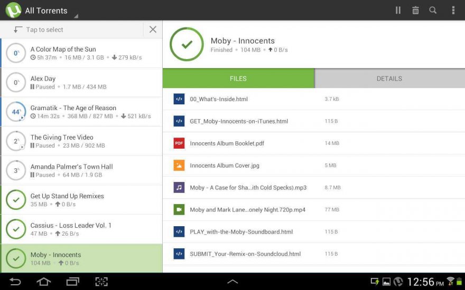The width and height of the screenshot is (465, 290).
Task: Tap HTML icon for PLAY_with-the-Moby-Soundboard.html
Action: pyautogui.click(x=179, y=231)
